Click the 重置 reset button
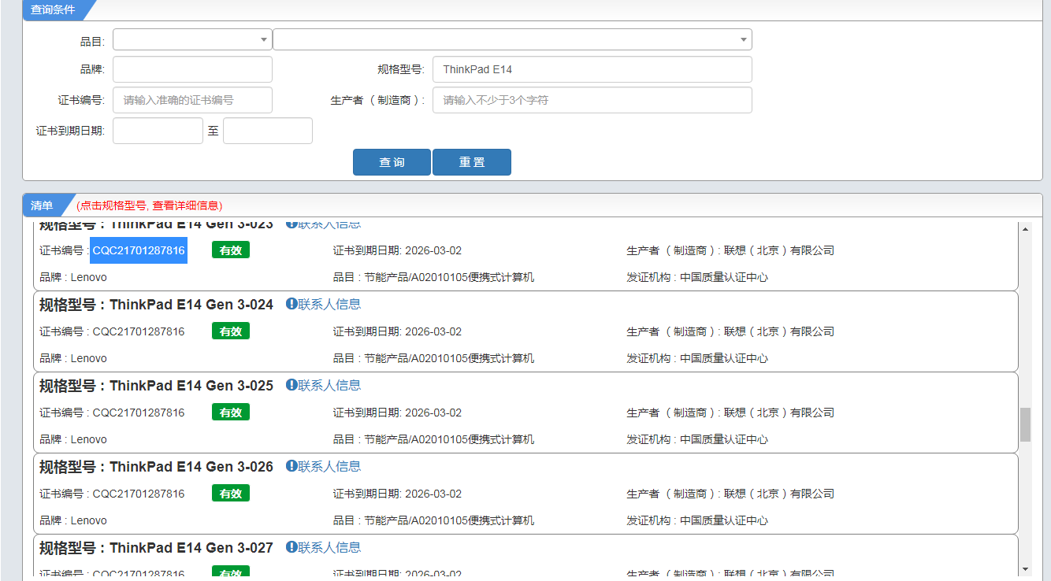This screenshot has width=1051, height=581. 472,162
